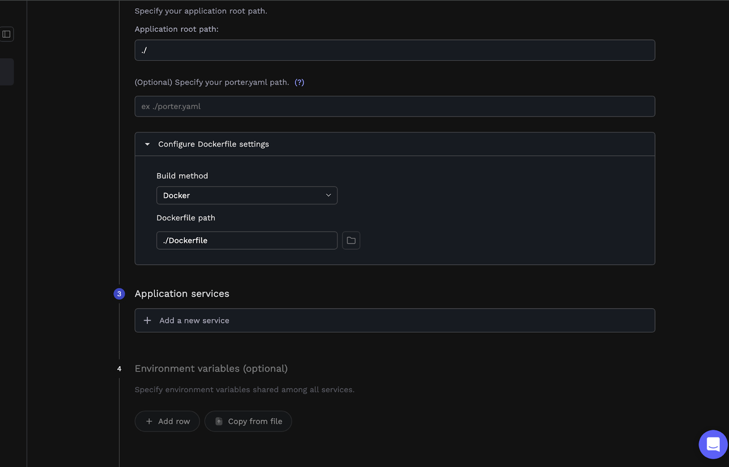Browse with the Dockerfile path folder icon
The width and height of the screenshot is (729, 467).
coord(351,241)
